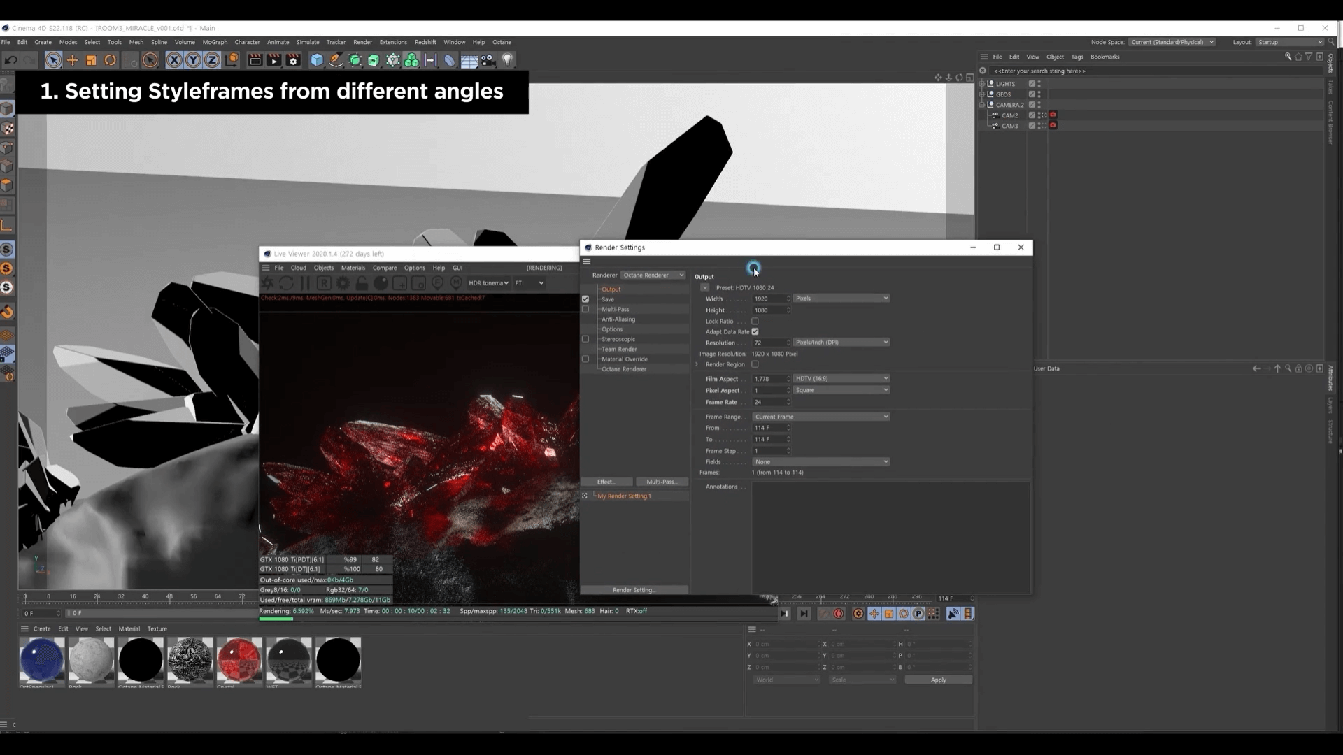
Task: Toggle the Save option checkbox
Action: [x=585, y=299]
